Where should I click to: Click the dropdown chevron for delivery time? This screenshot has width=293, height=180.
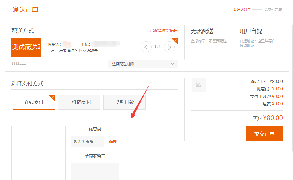pyautogui.click(x=172, y=64)
